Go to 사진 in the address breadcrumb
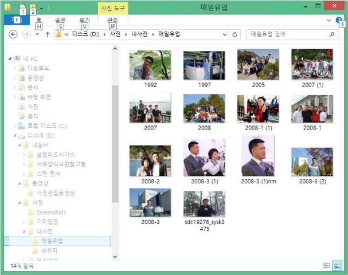 tap(115, 34)
